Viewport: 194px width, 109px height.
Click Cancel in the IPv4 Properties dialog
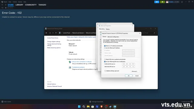pos(137,76)
